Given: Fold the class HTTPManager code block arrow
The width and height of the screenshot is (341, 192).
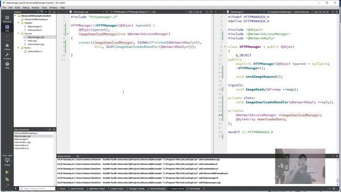Looking at the screenshot, I should pos(225,46).
